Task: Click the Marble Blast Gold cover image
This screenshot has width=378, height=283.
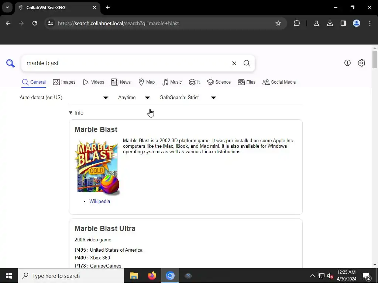Action: [97, 167]
